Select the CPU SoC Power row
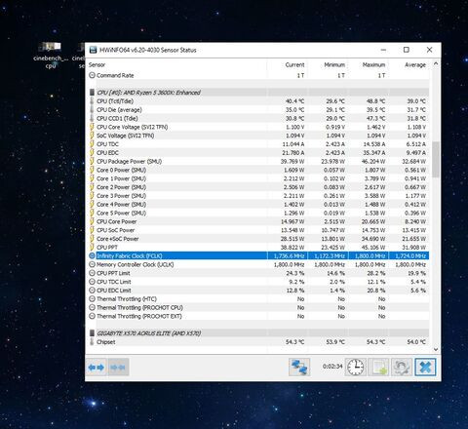The image size is (468, 429). (x=258, y=230)
